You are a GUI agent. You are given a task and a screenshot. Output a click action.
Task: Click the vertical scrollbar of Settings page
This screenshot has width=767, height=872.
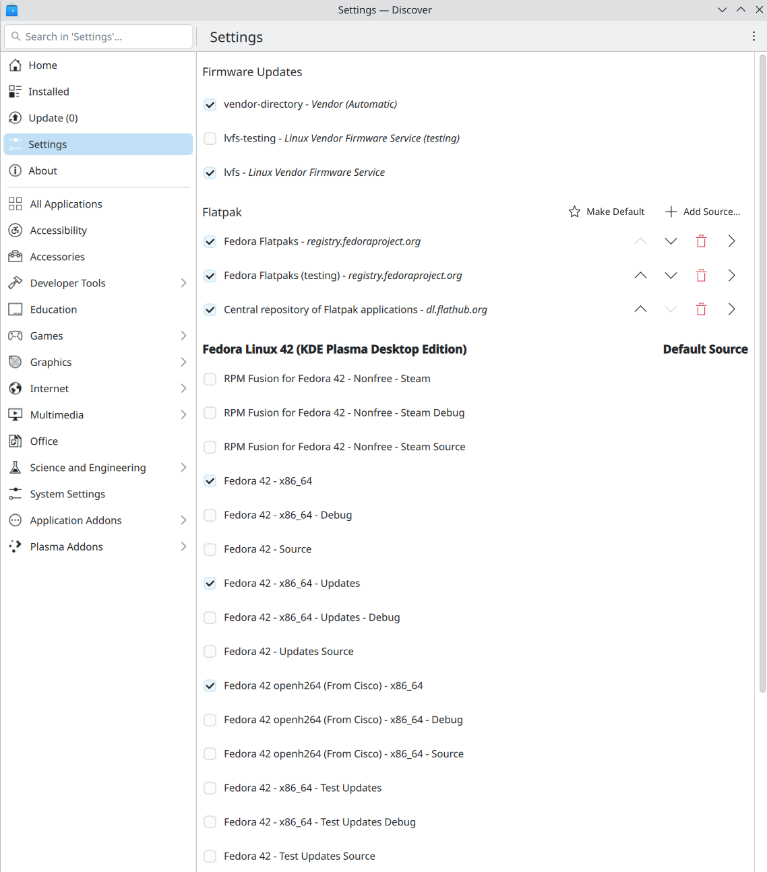(x=762, y=373)
